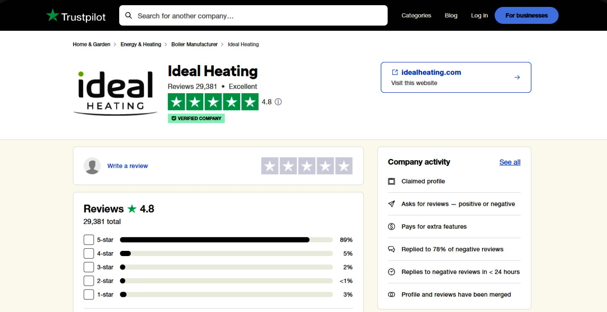Click the 2-star <1% rating bar
The height and width of the screenshot is (312, 607).
coord(226,281)
